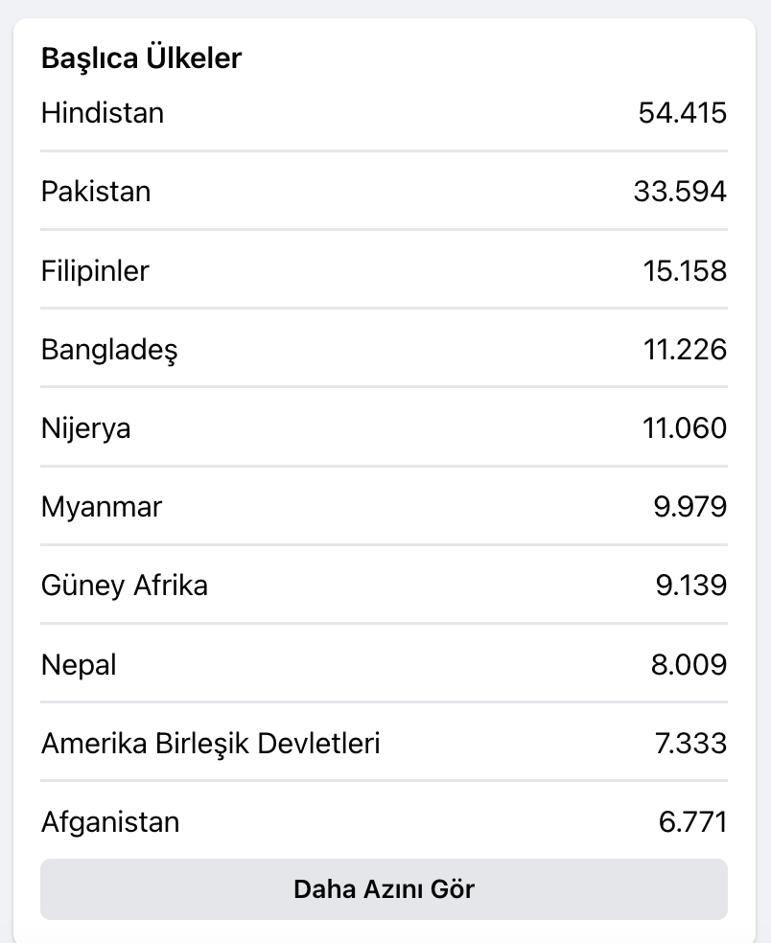Click the Başlıca Ülkeler heading
Image resolution: width=771 pixels, height=943 pixels.
click(x=141, y=58)
